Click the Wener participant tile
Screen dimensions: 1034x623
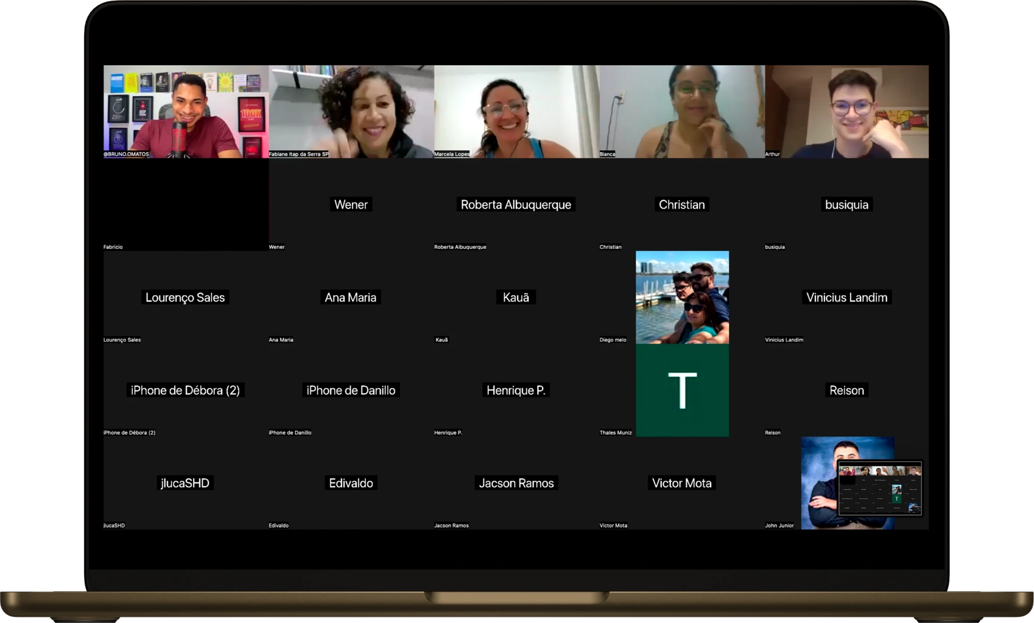pyautogui.click(x=351, y=204)
